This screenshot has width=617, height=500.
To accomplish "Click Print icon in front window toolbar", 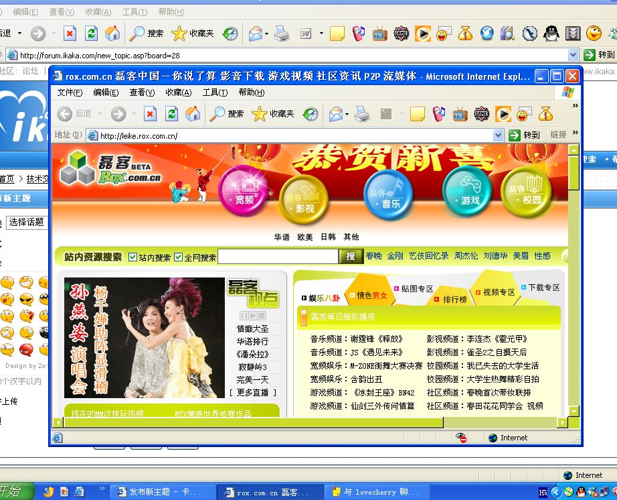I will (x=362, y=114).
